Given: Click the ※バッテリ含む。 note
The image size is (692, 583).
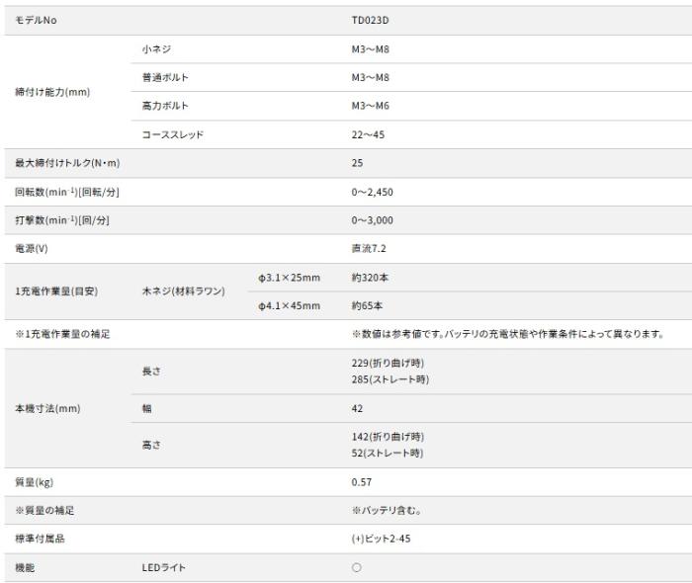Looking at the screenshot, I should tap(387, 510).
